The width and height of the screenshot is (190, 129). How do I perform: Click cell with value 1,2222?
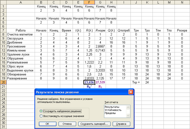[x=89, y=62]
